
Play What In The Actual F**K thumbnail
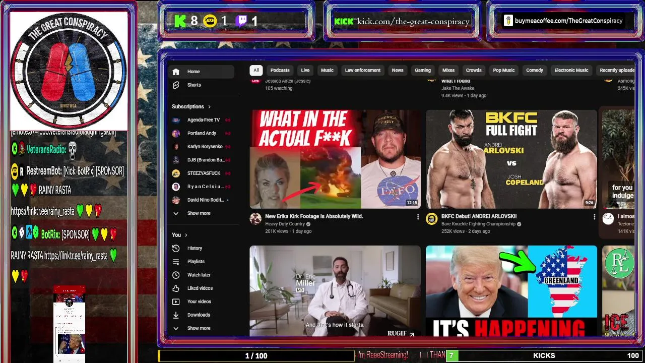tap(335, 159)
